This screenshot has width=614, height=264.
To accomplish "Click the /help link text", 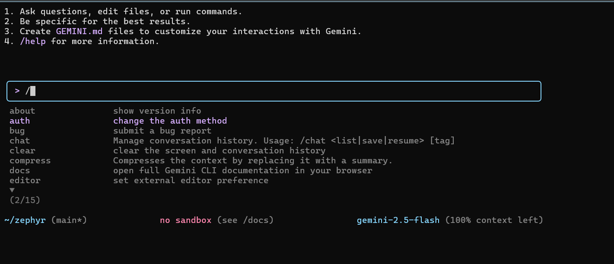I will pos(33,41).
